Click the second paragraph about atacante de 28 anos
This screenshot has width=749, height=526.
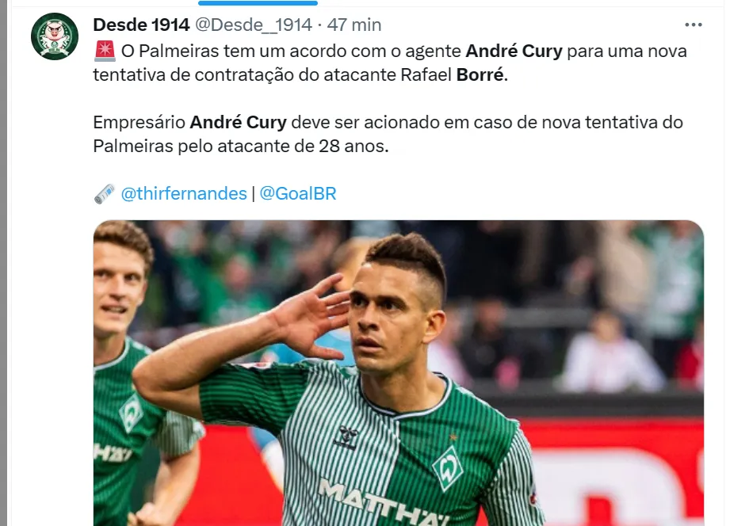pos(388,134)
